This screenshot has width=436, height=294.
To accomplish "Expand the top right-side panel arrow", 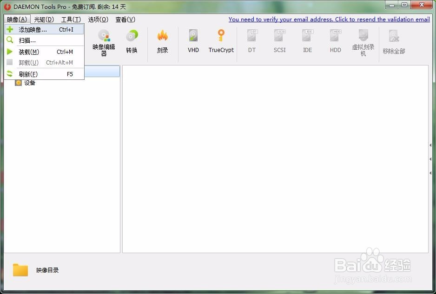I will tap(430, 145).
